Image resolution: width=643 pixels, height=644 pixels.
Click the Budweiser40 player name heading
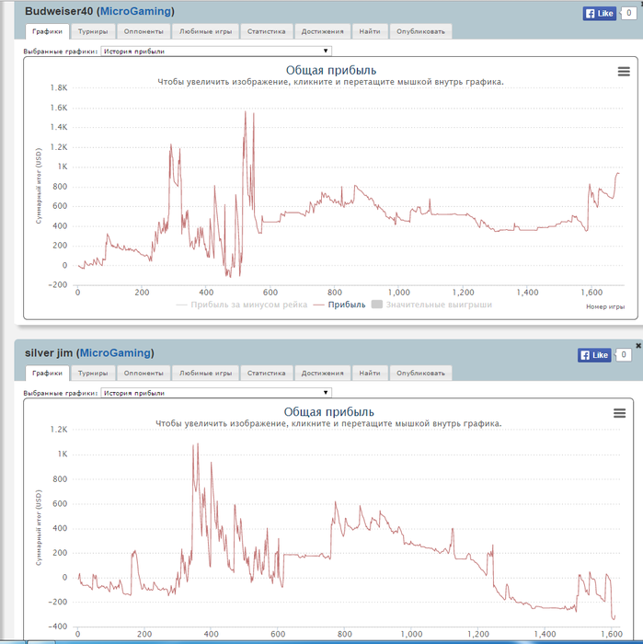59,11
